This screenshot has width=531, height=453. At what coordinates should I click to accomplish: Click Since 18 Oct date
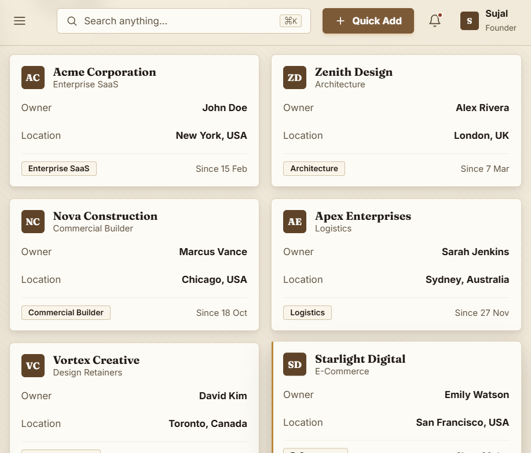coord(222,313)
